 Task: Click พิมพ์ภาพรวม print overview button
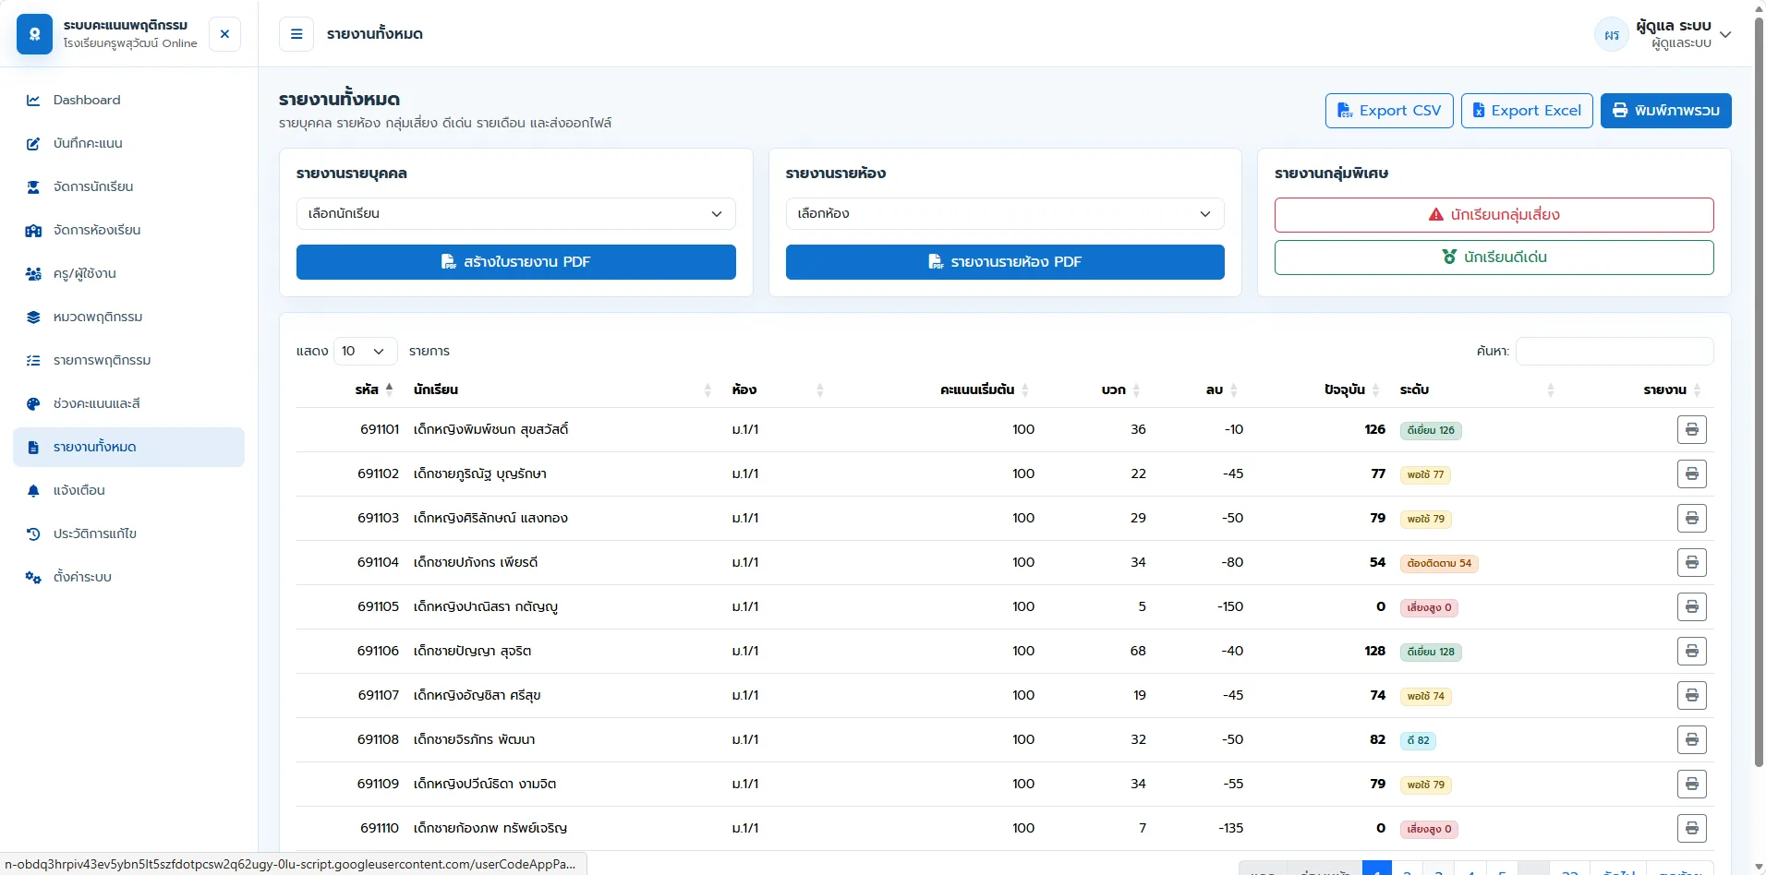coord(1665,111)
